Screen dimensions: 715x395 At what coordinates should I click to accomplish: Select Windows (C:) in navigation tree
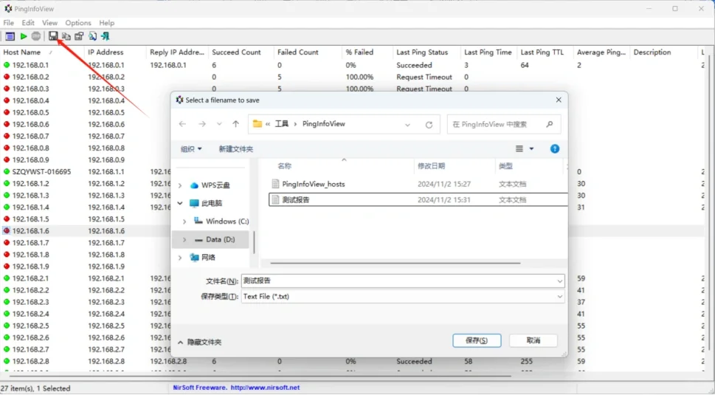coord(227,221)
